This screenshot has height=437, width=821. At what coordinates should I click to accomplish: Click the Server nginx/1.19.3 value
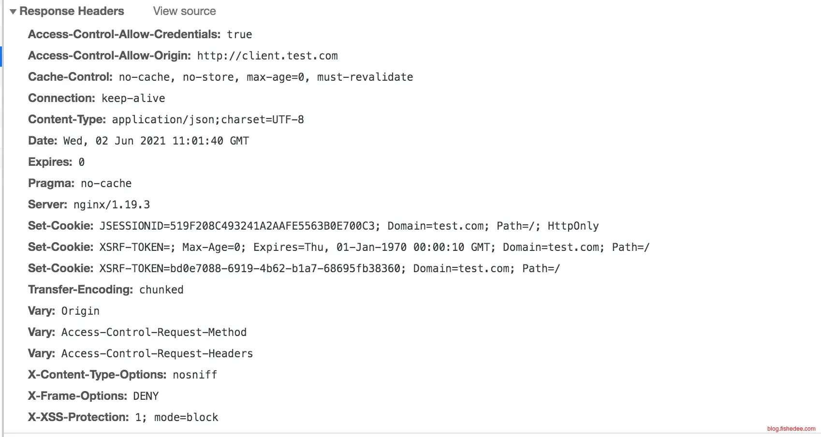pyautogui.click(x=111, y=204)
